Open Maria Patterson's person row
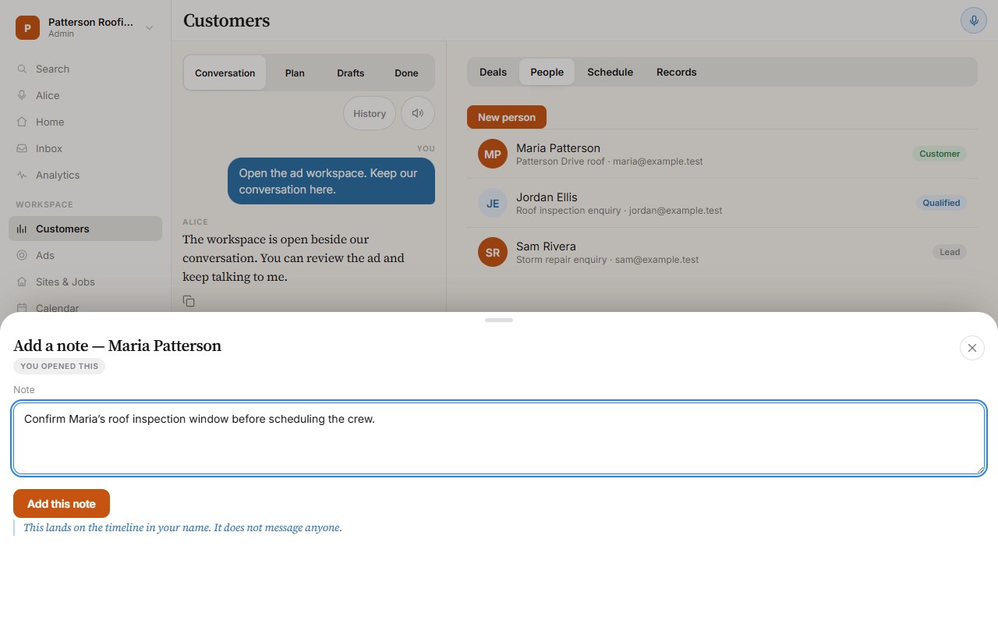 [722, 154]
